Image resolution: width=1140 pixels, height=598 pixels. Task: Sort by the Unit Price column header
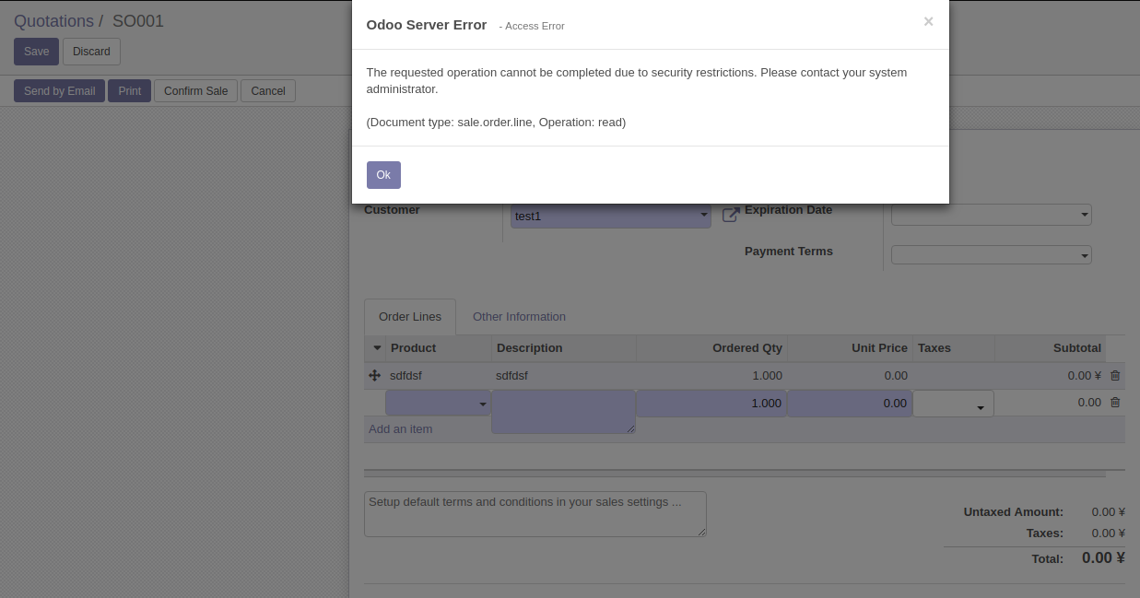point(850,348)
